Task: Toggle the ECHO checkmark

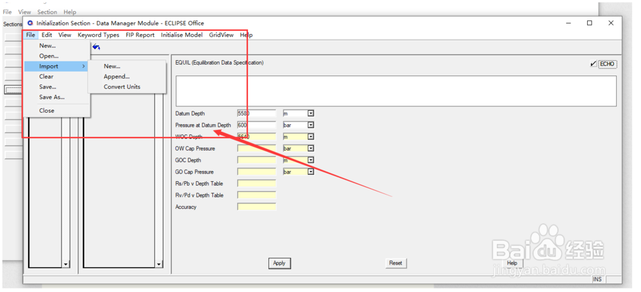Action: (593, 64)
